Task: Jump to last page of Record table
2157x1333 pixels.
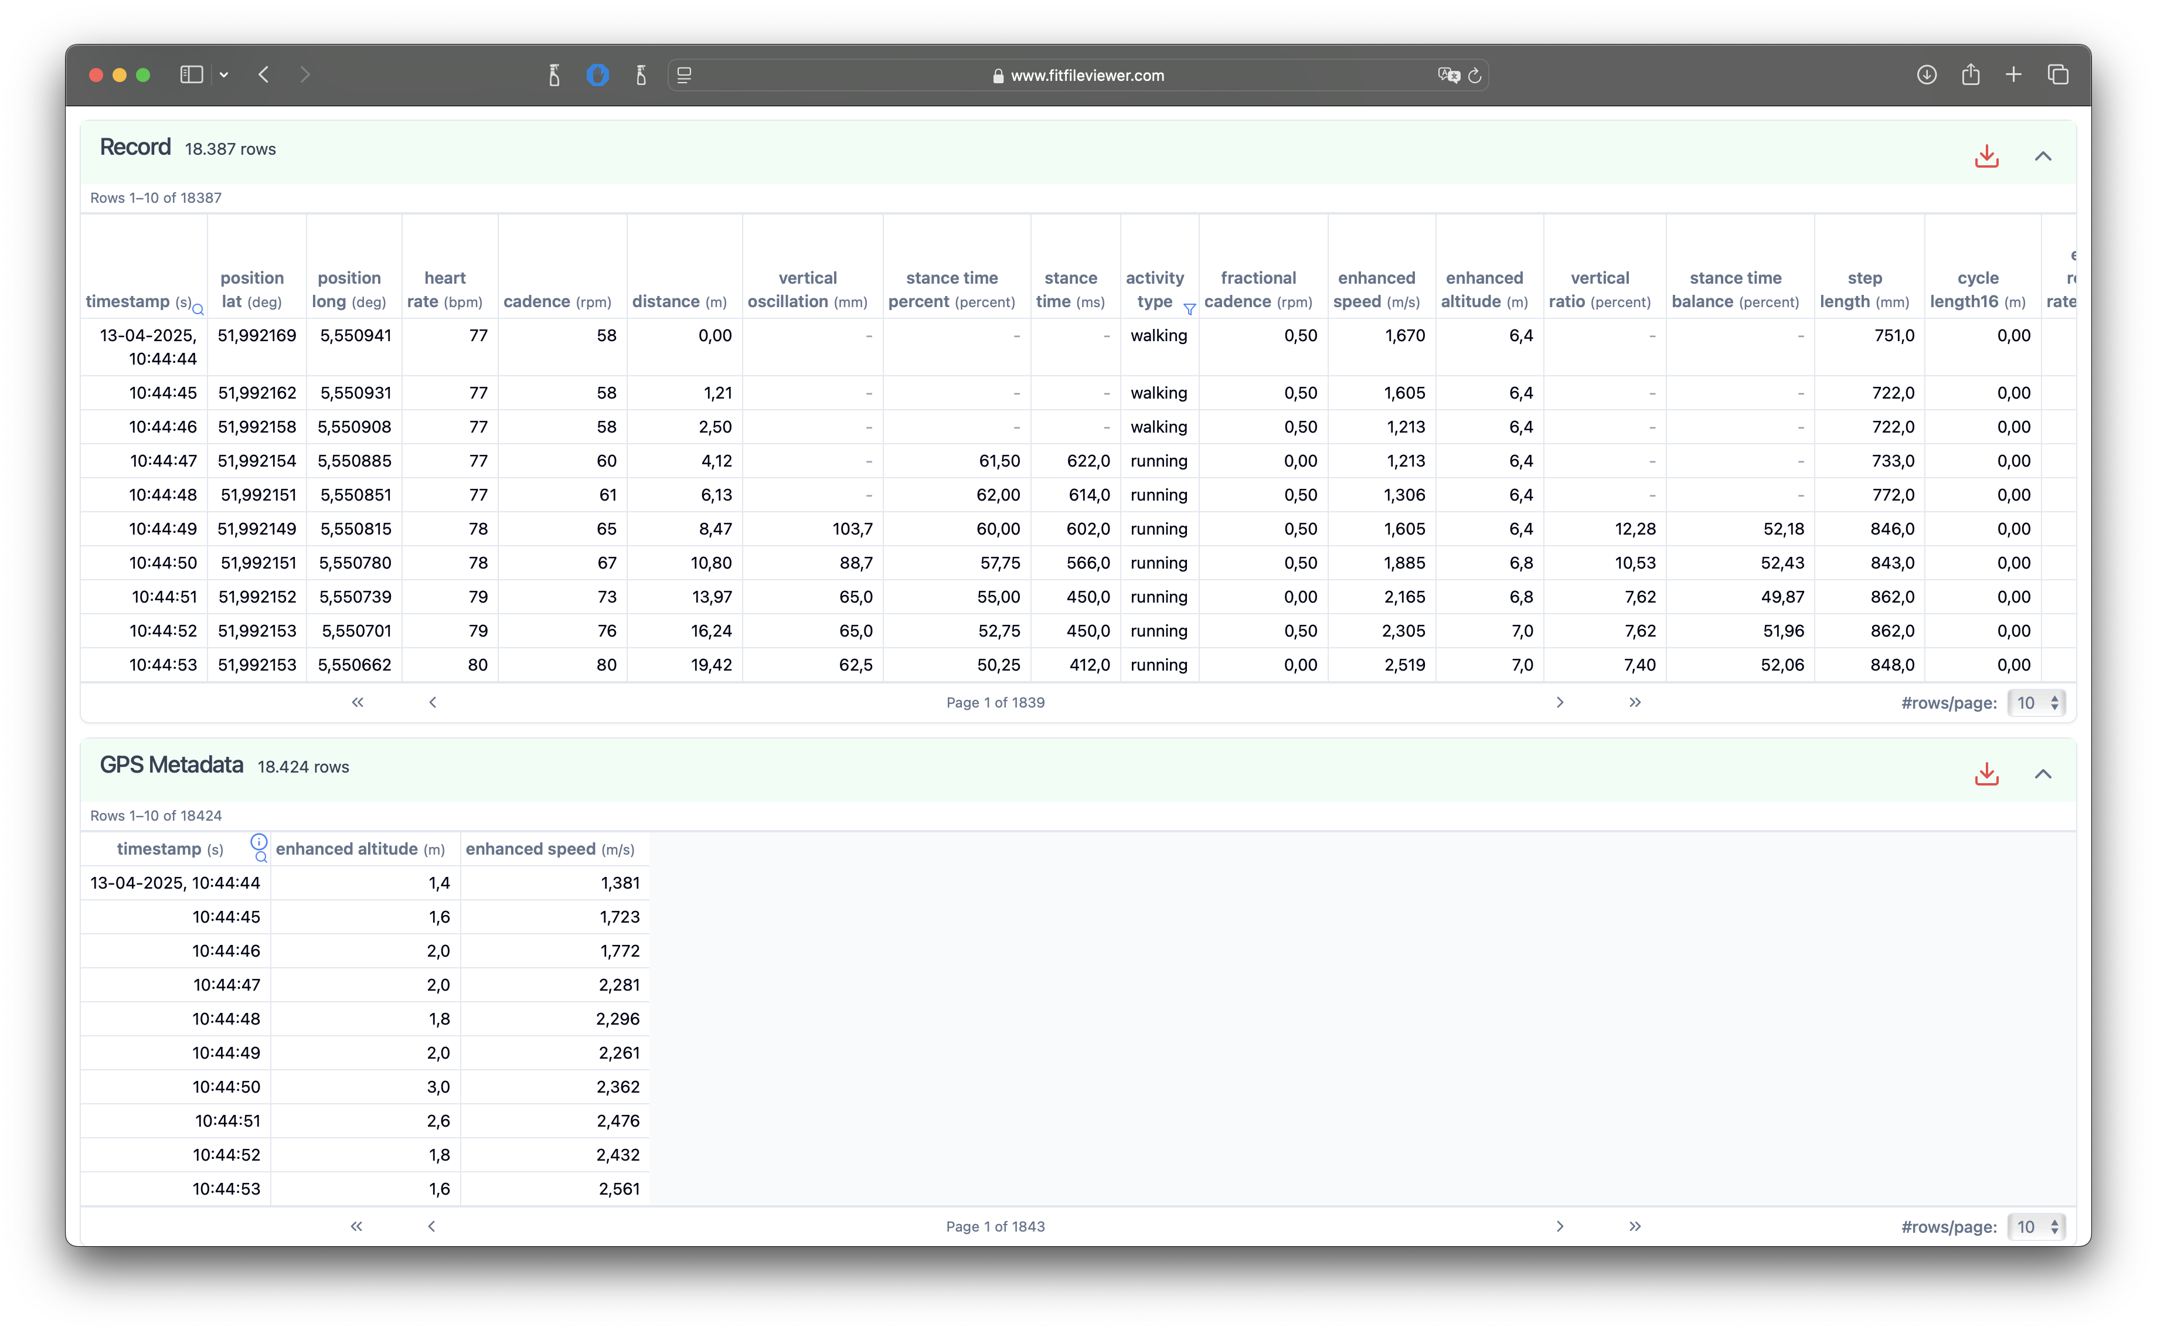Action: pyautogui.click(x=1634, y=703)
